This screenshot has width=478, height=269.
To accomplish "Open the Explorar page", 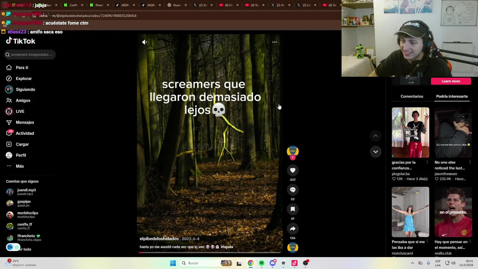I will [x=24, y=78].
